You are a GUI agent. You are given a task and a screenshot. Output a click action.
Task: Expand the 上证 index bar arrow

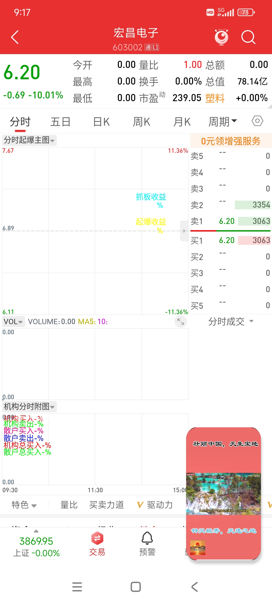point(36,531)
